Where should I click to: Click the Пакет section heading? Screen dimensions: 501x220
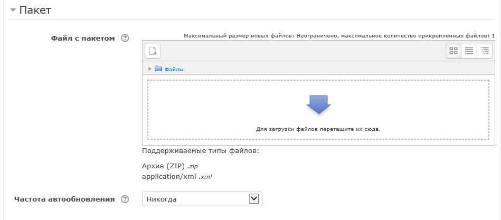(35, 10)
